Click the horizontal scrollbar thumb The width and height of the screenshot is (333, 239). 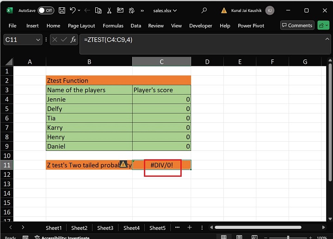click(258, 227)
